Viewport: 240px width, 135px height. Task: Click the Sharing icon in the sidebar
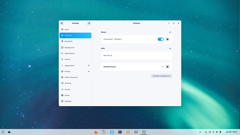62,83
